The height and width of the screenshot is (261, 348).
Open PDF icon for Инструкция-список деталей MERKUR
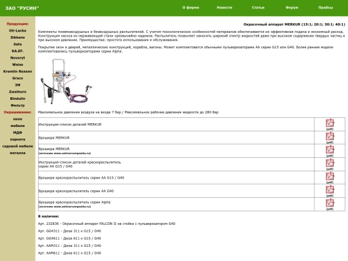[330, 122]
